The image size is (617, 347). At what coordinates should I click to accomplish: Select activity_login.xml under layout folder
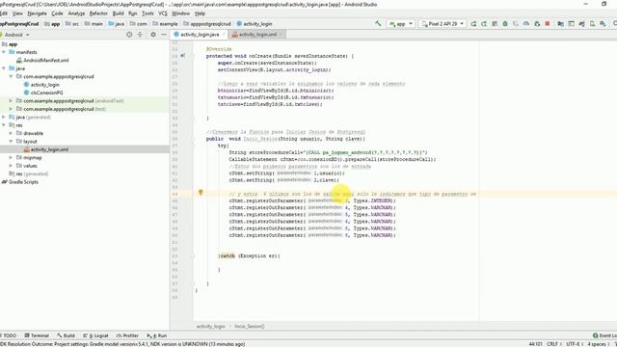(x=49, y=149)
